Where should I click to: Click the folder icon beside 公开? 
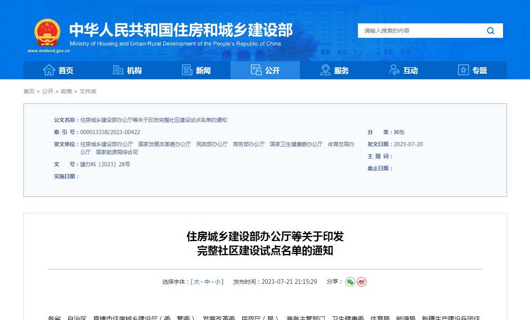[256, 70]
